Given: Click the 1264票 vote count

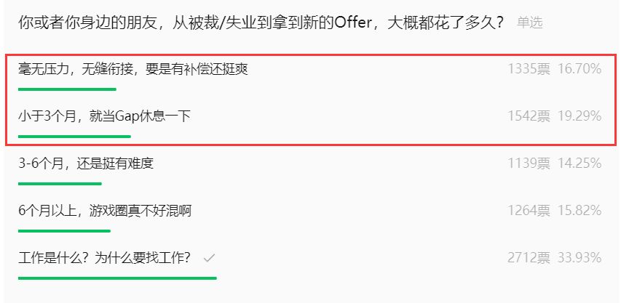Looking at the screenshot, I should click(x=529, y=211).
